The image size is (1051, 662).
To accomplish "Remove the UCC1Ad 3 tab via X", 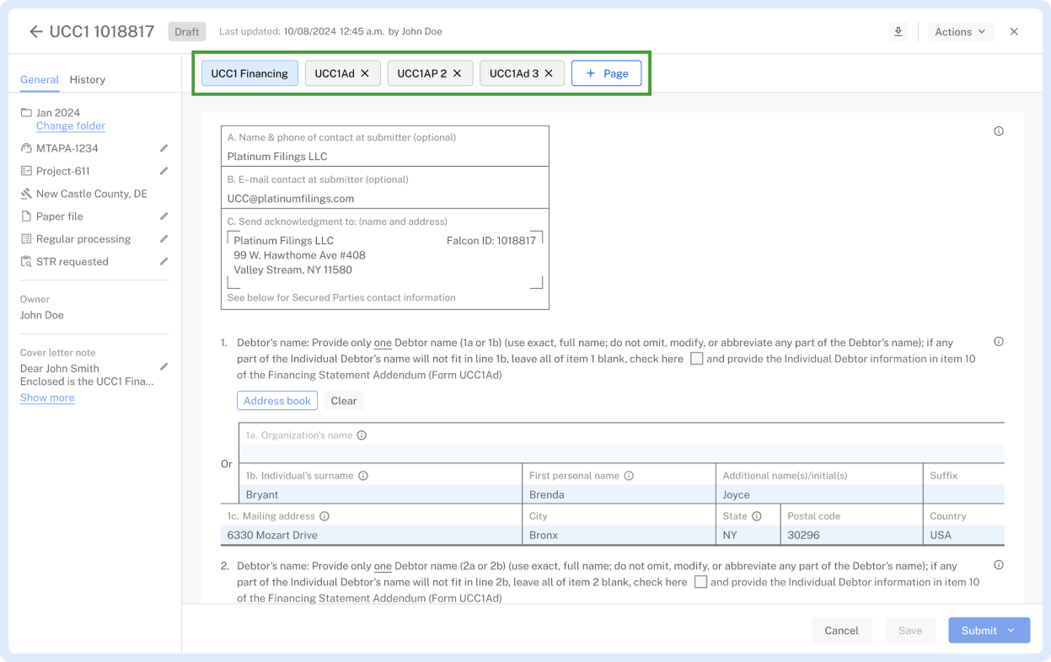I will pyautogui.click(x=549, y=73).
